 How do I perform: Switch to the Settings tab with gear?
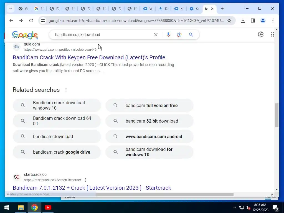click(x=194, y=9)
